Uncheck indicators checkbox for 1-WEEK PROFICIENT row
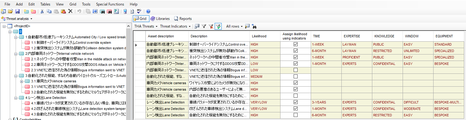 click(295, 57)
